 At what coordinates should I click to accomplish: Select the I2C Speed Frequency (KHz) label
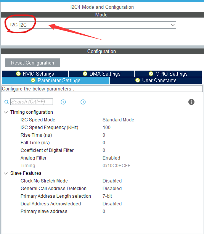tap(49, 127)
